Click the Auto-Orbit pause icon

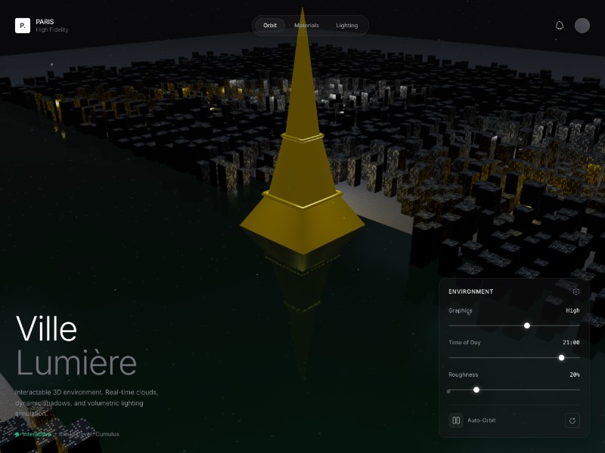tap(456, 421)
